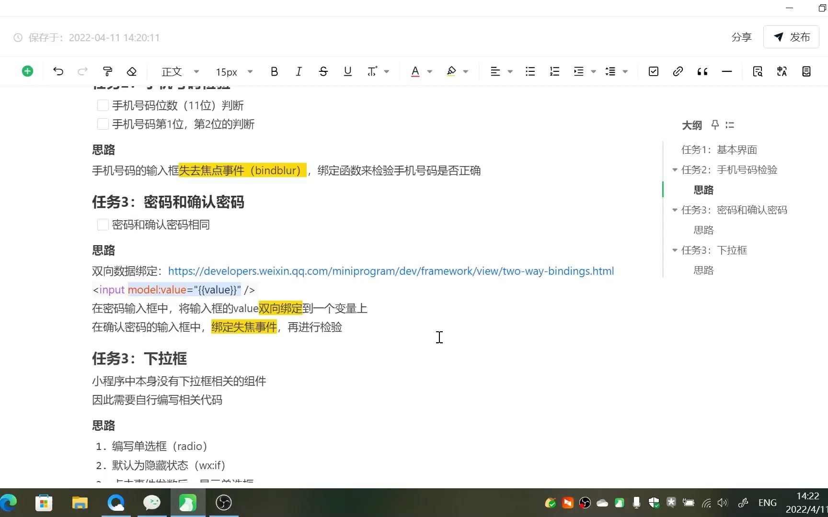The width and height of the screenshot is (828, 517).
Task: Check the 手机号码第1位，第2位的判断 checkbox
Action: pyautogui.click(x=103, y=124)
